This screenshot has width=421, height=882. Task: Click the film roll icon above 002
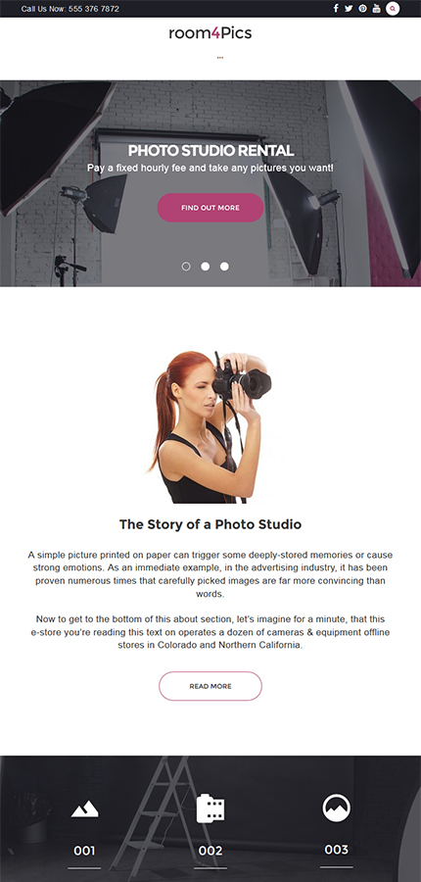[210, 808]
